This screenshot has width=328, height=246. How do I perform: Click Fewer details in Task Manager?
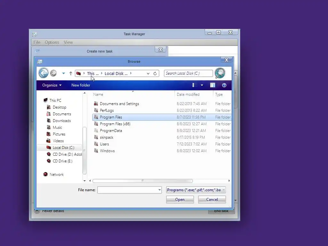(x=53, y=211)
